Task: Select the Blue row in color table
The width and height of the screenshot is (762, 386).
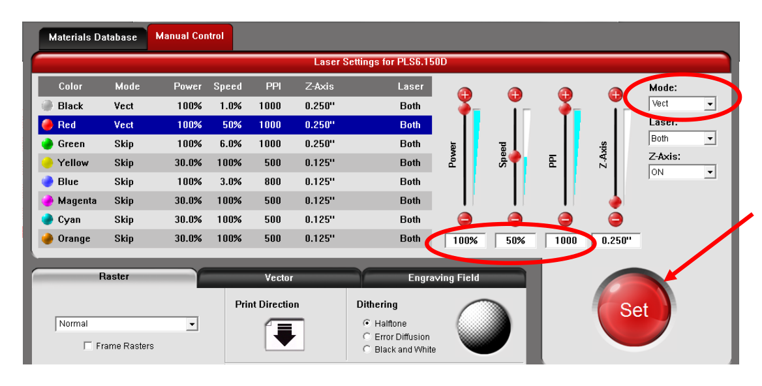Action: coord(236,182)
